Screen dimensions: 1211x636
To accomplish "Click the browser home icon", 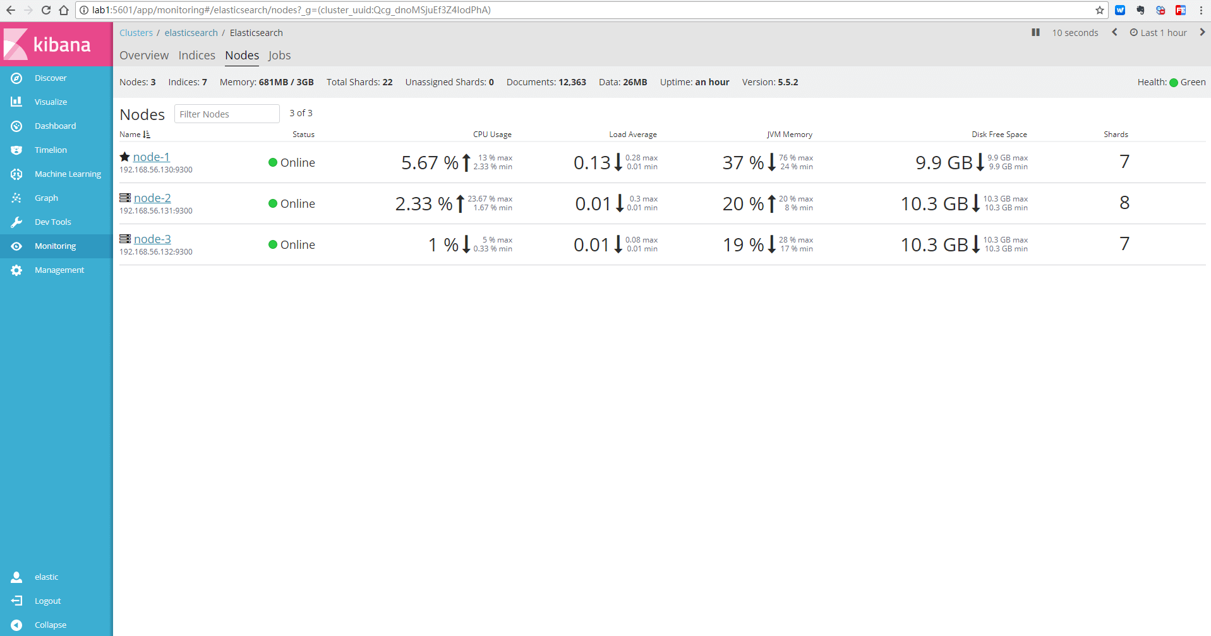I will point(63,10).
